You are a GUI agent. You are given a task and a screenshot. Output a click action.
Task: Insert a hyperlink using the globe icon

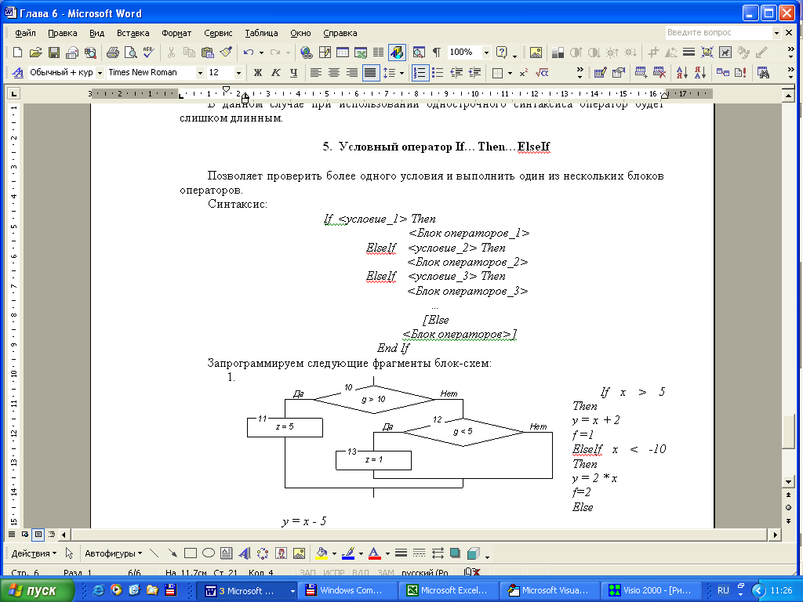307,53
